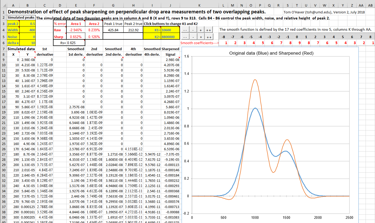Select column K header
This screenshot has width=375, height=223.
[199, 5]
